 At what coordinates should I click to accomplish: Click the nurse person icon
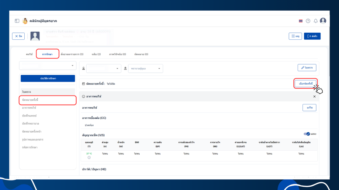(x=125, y=69)
